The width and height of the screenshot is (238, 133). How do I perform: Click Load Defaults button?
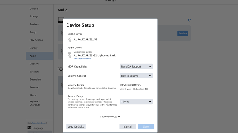coord(76,126)
